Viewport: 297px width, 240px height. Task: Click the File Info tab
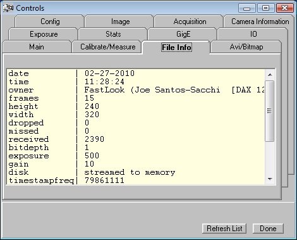click(x=176, y=47)
